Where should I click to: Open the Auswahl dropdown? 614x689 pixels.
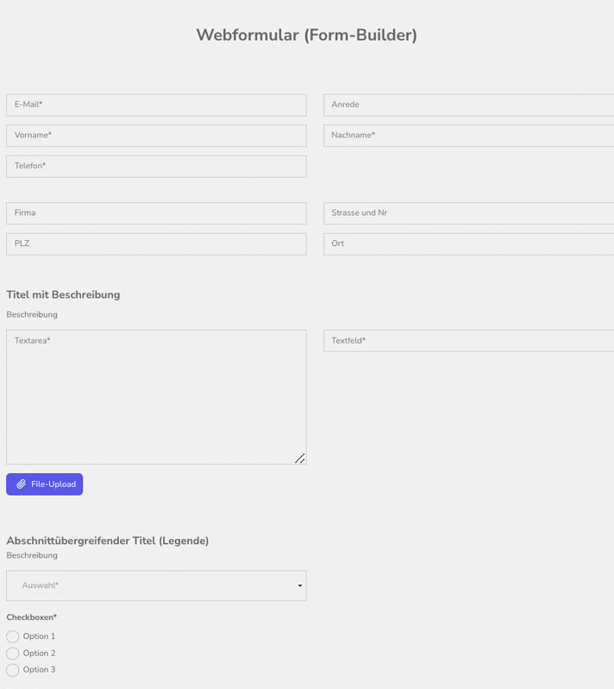155,585
